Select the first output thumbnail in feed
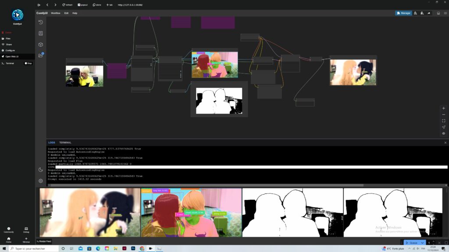449x252 pixels. tap(90, 212)
